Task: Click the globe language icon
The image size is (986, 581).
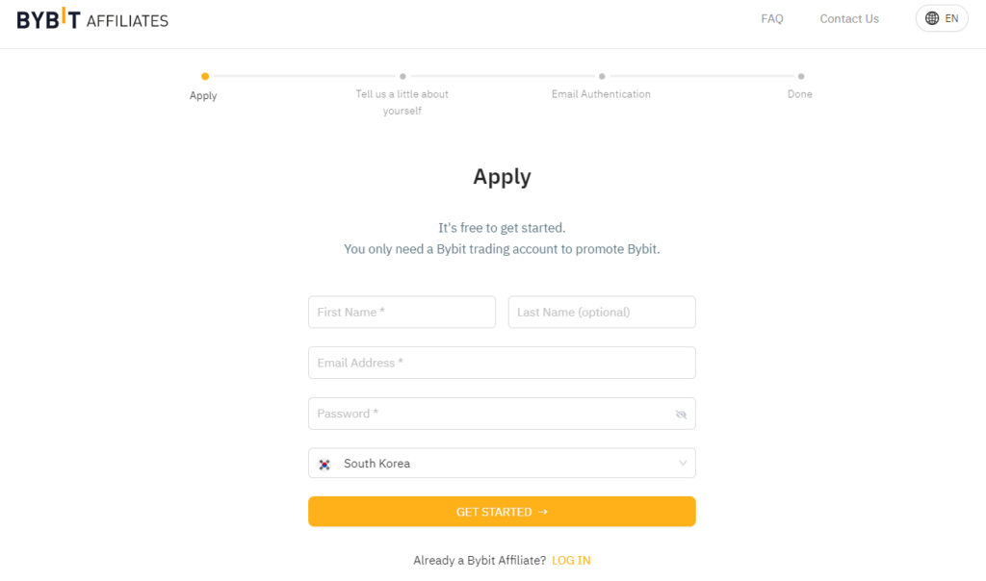Action: tap(932, 18)
